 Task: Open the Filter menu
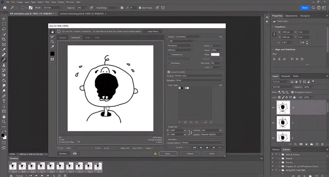(x=48, y=2)
